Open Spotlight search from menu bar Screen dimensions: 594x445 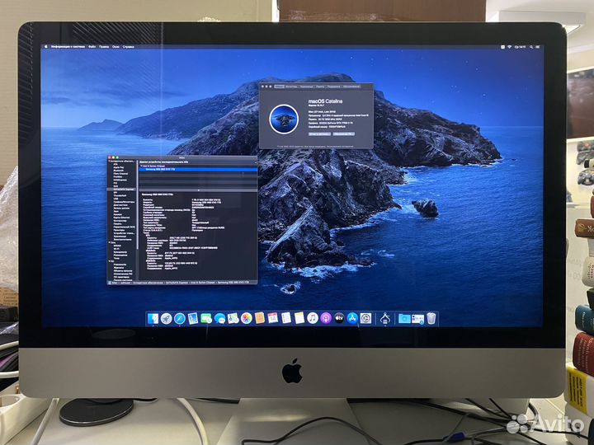point(531,47)
